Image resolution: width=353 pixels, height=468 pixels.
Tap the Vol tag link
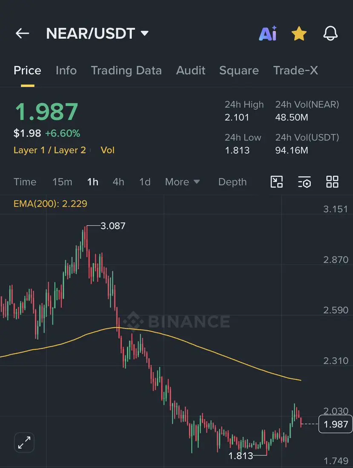[108, 150]
